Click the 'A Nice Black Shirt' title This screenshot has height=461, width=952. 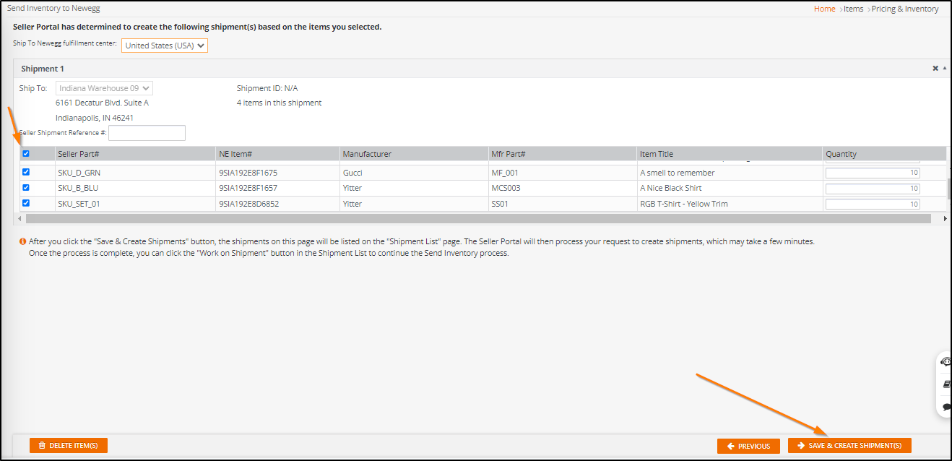[x=671, y=188]
